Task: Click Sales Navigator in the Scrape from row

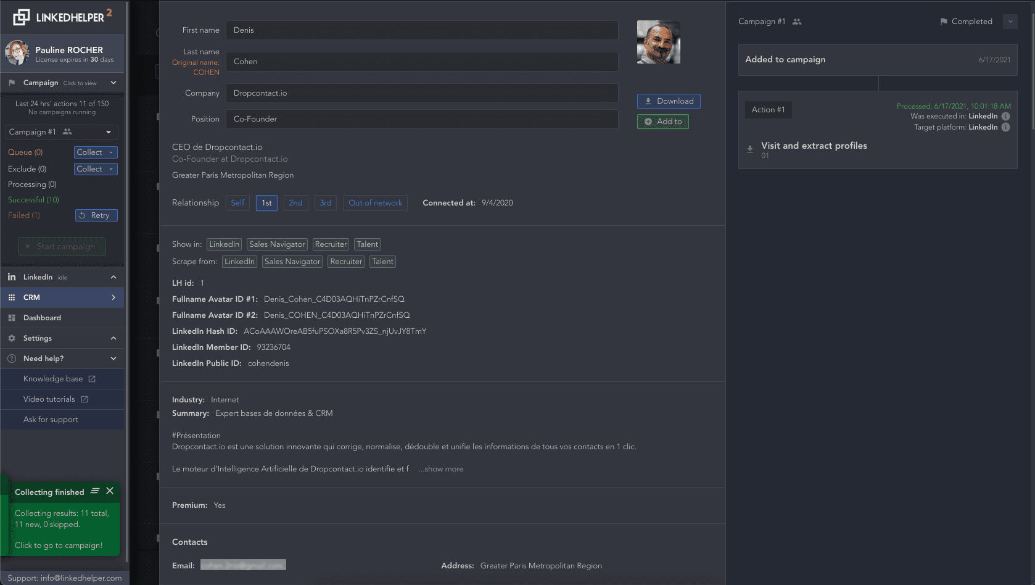Action: (x=292, y=262)
